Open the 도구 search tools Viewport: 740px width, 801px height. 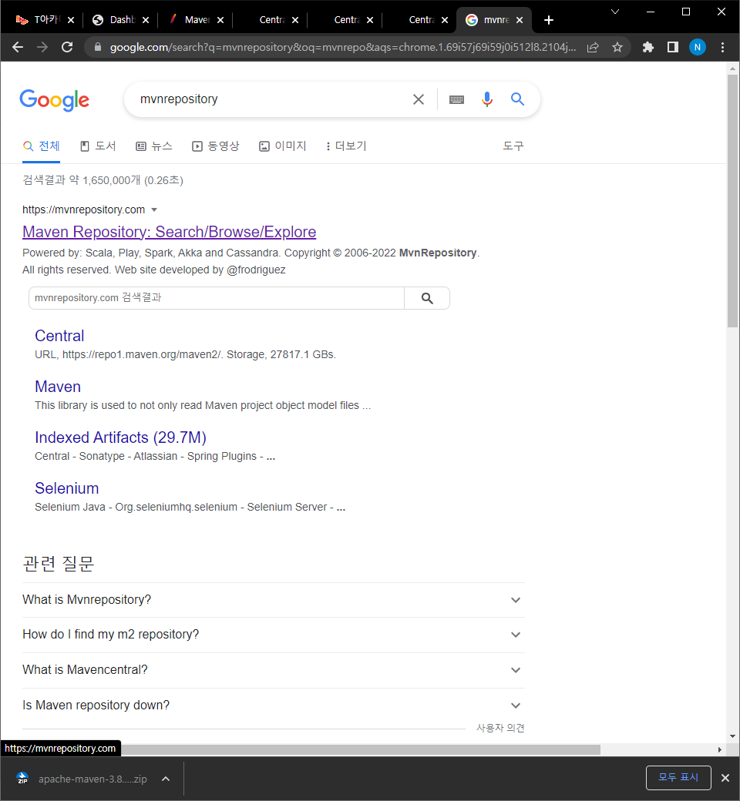tap(513, 146)
